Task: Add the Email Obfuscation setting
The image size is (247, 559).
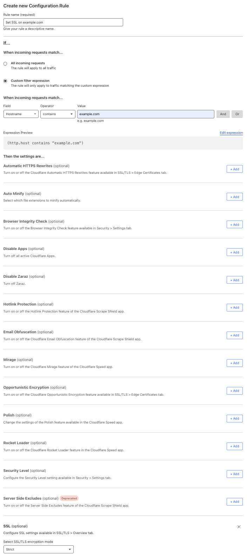Action: [235, 335]
